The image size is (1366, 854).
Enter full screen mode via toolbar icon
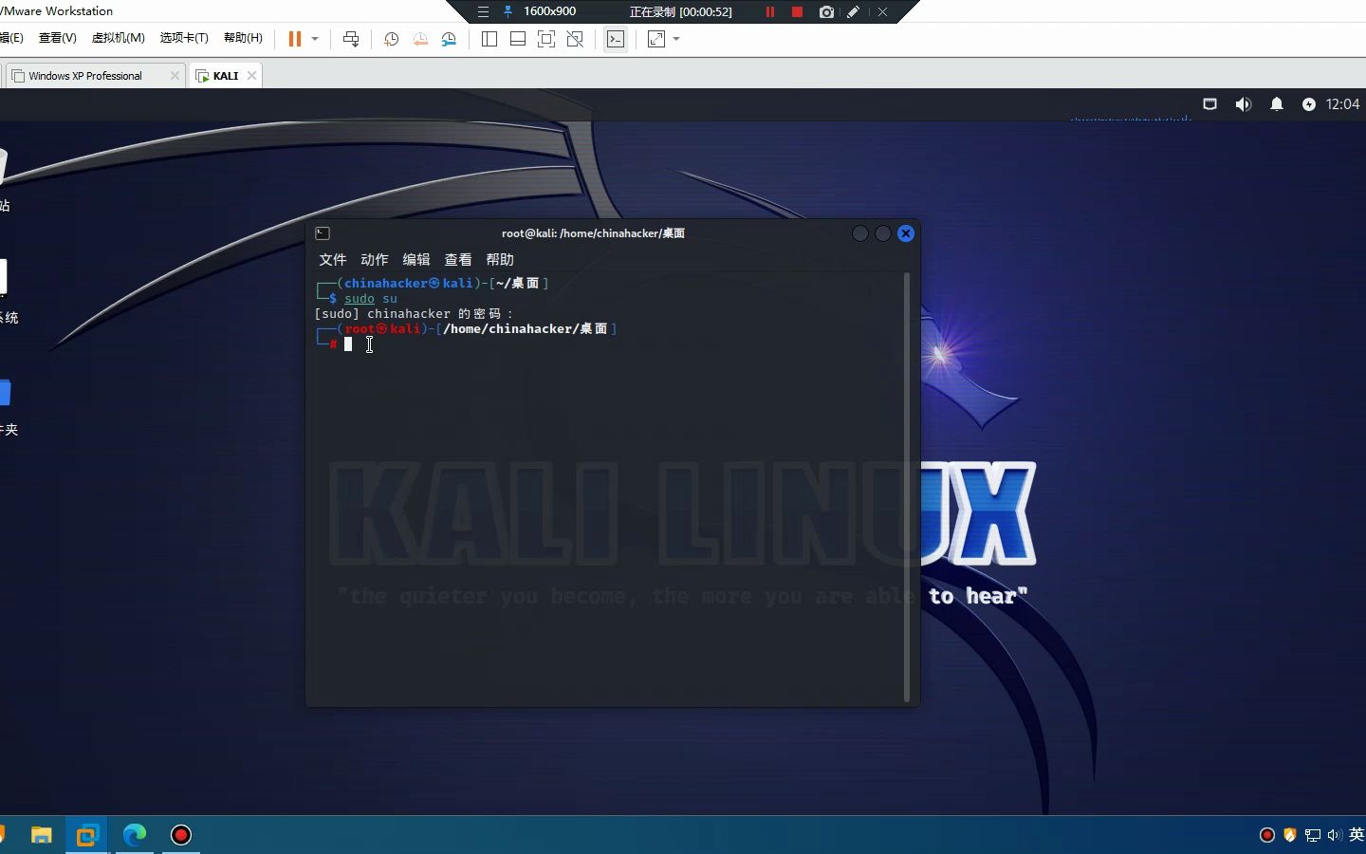click(546, 39)
